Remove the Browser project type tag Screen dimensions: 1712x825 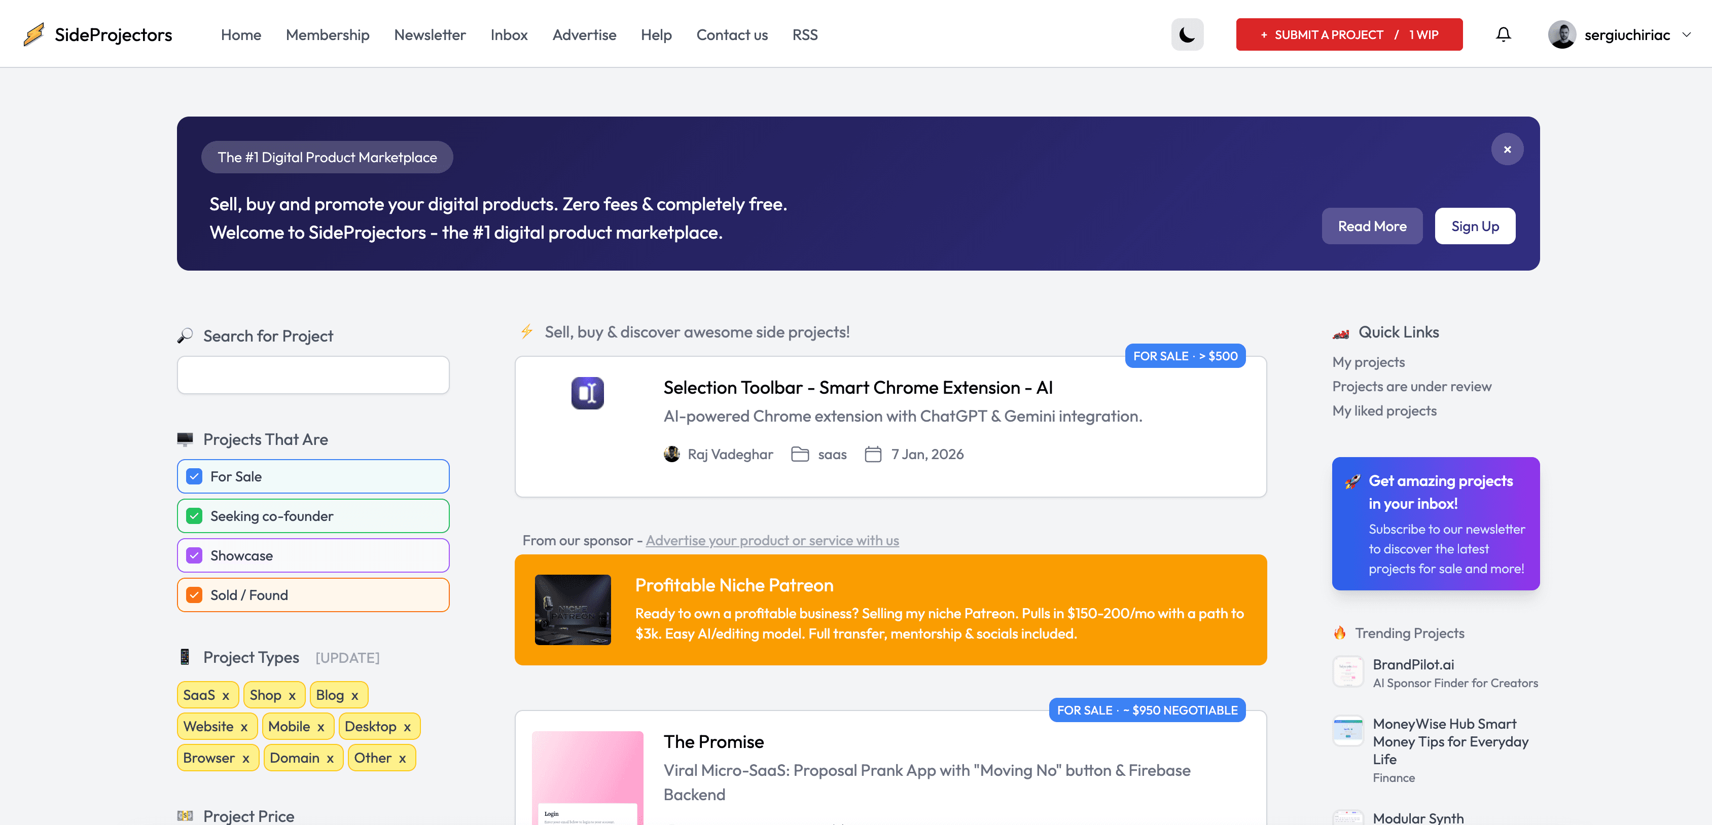coord(246,759)
